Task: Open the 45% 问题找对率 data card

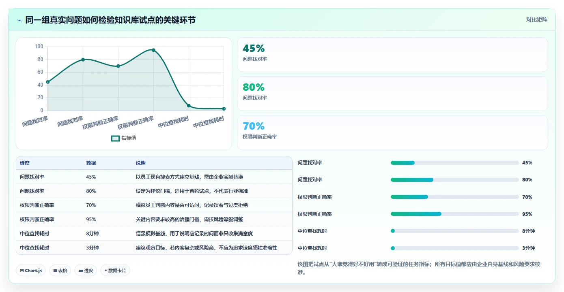Action: pyautogui.click(x=392, y=55)
